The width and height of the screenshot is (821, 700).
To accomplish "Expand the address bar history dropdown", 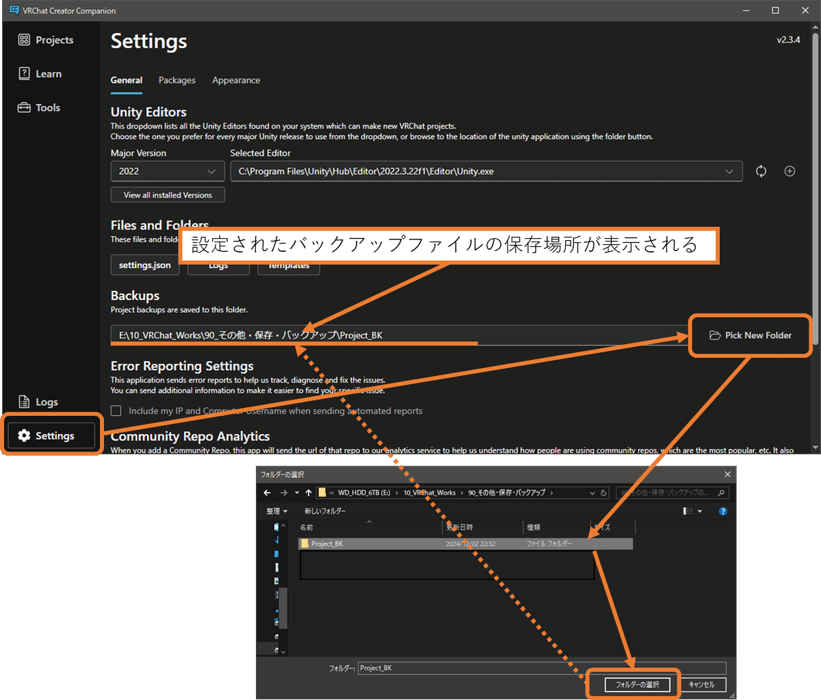I will [592, 493].
